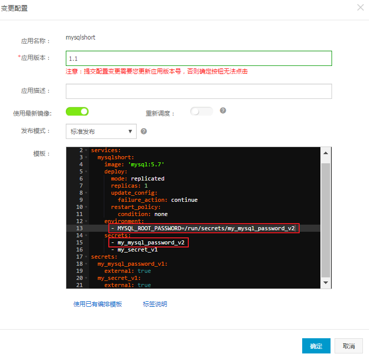The image size is (369, 357).
Task: Open help icon next to 发布模式
Action: click(144, 131)
